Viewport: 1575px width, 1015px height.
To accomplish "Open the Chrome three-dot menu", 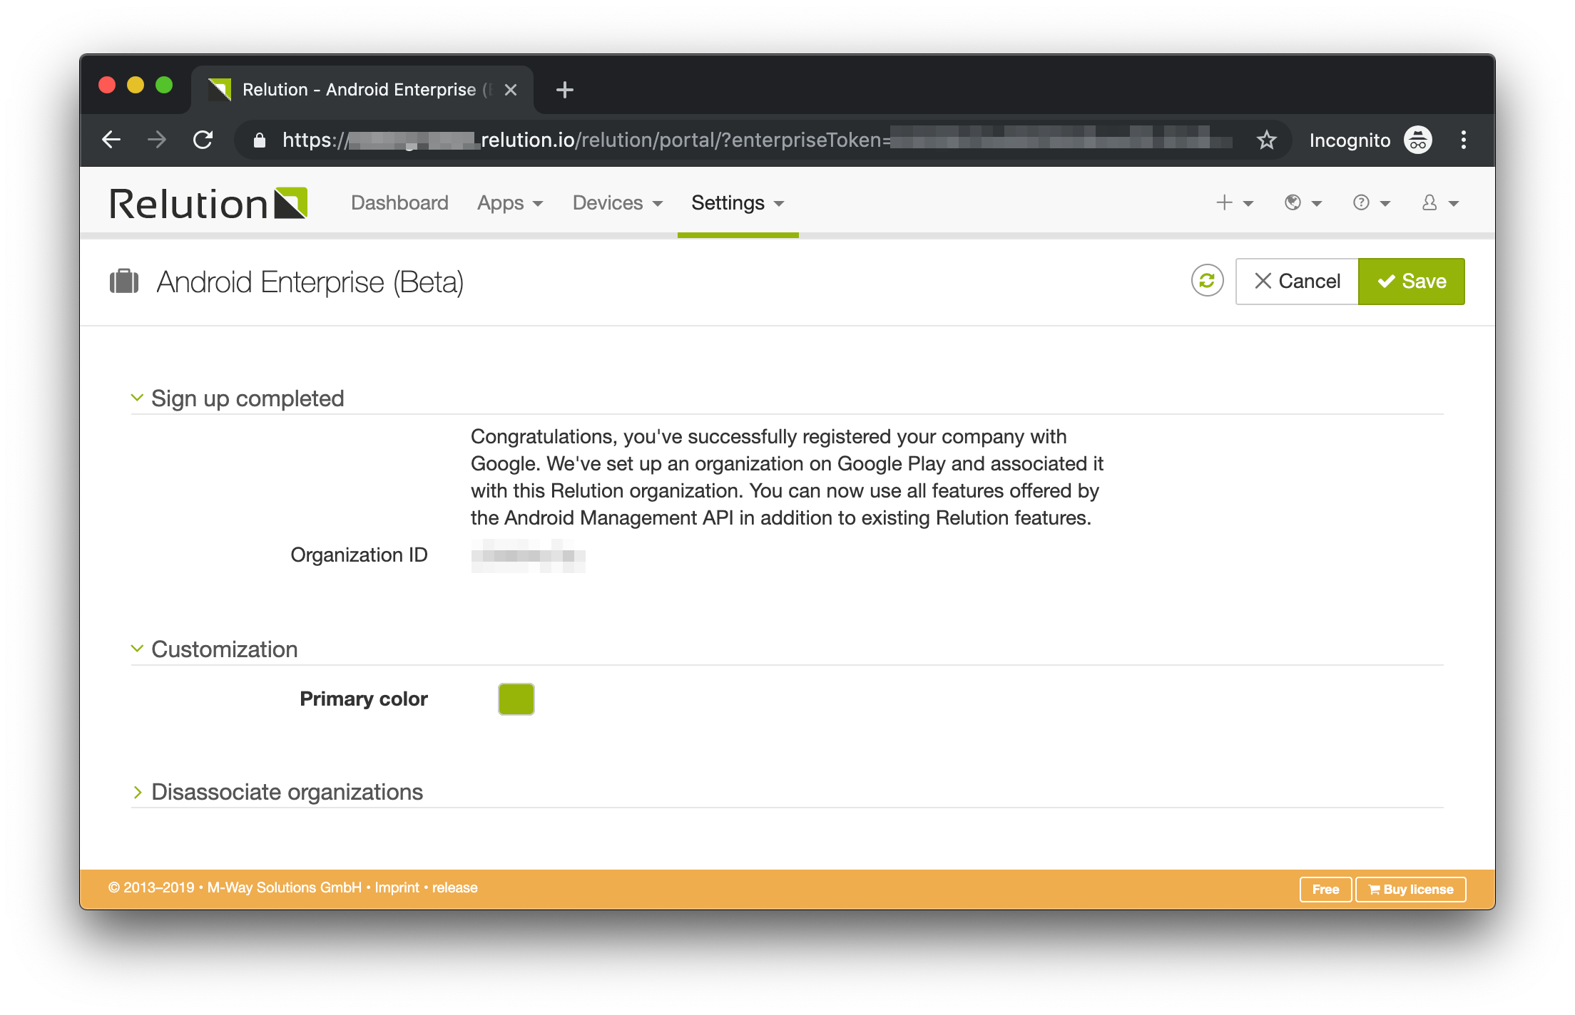I will click(x=1463, y=140).
